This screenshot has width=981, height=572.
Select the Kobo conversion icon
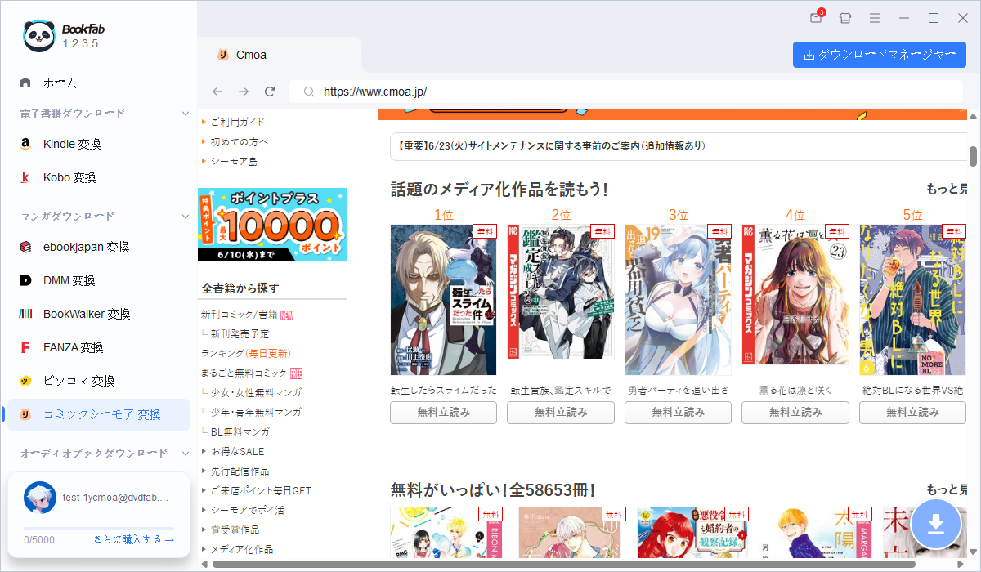pos(25,177)
